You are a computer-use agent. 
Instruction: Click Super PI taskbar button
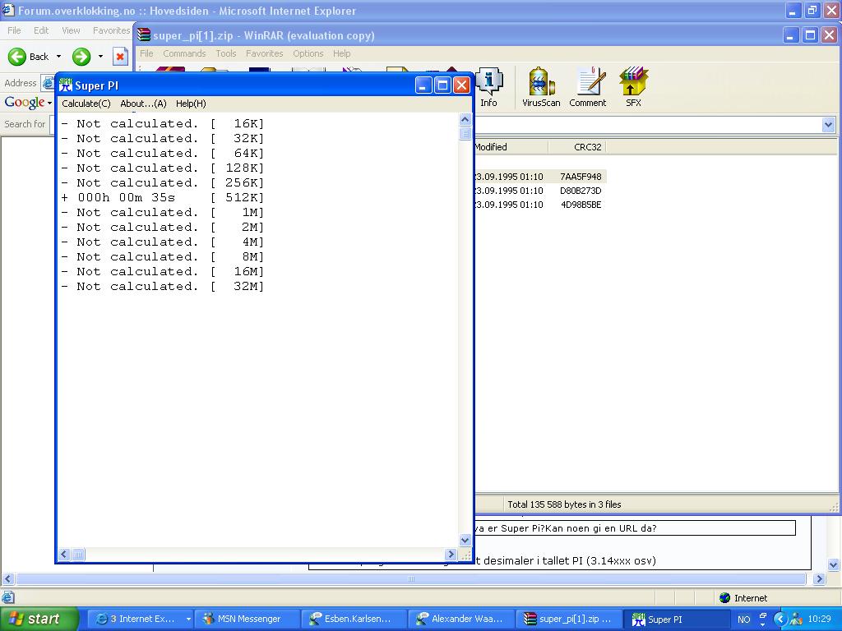click(x=676, y=619)
